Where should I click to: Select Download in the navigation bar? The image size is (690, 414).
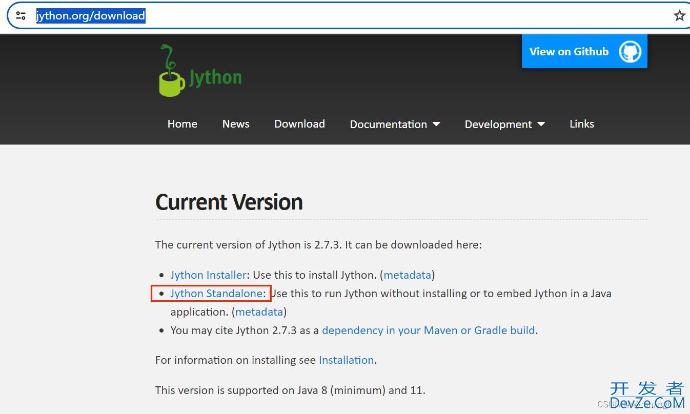(x=299, y=124)
